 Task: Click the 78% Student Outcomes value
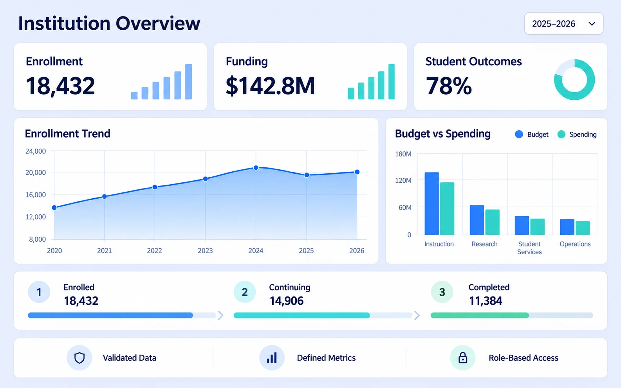point(449,86)
